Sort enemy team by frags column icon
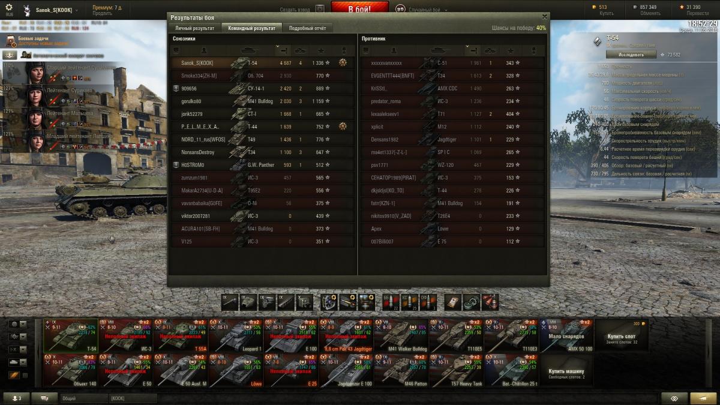The height and width of the screenshot is (405, 720). [491, 51]
